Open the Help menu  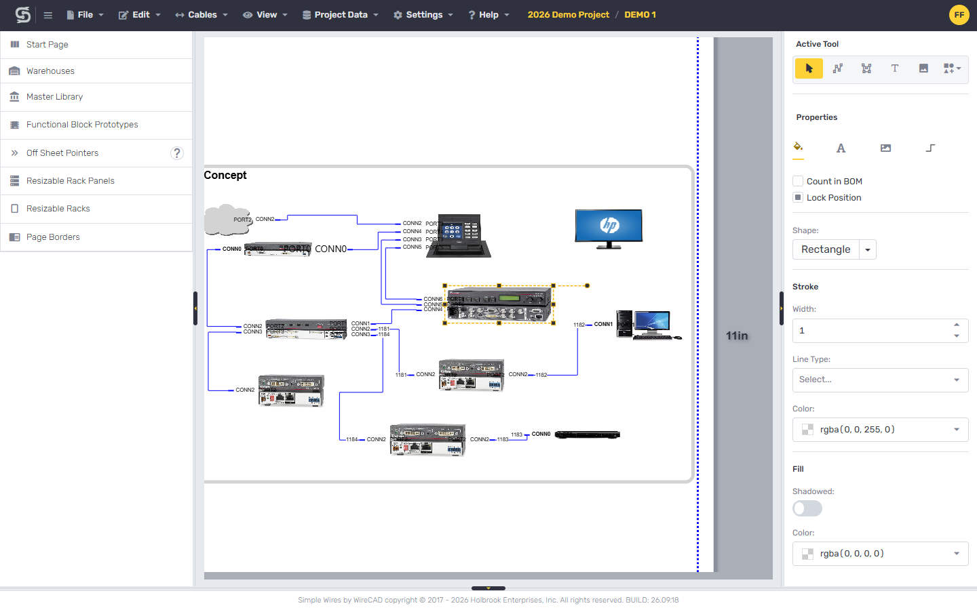pyautogui.click(x=488, y=15)
